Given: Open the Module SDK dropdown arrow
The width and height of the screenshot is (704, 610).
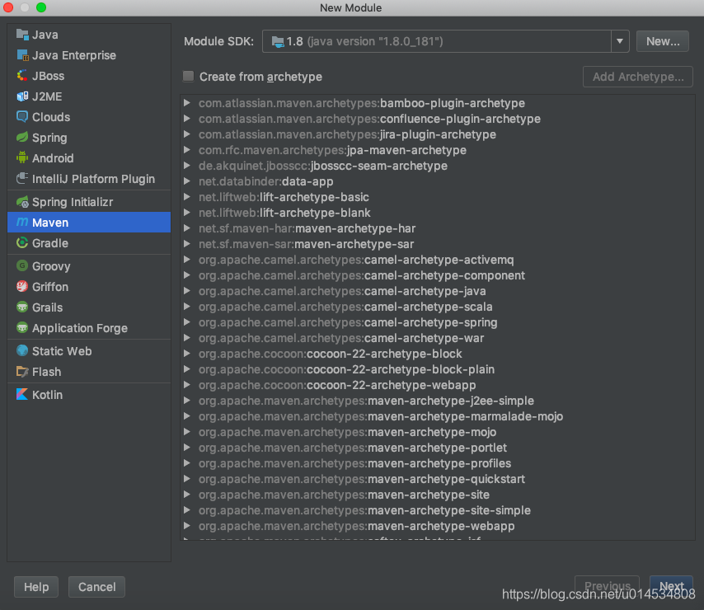Looking at the screenshot, I should tap(620, 41).
